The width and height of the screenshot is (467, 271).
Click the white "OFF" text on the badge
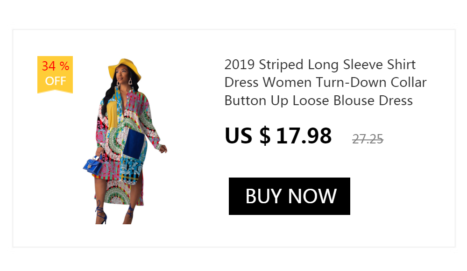click(x=55, y=81)
